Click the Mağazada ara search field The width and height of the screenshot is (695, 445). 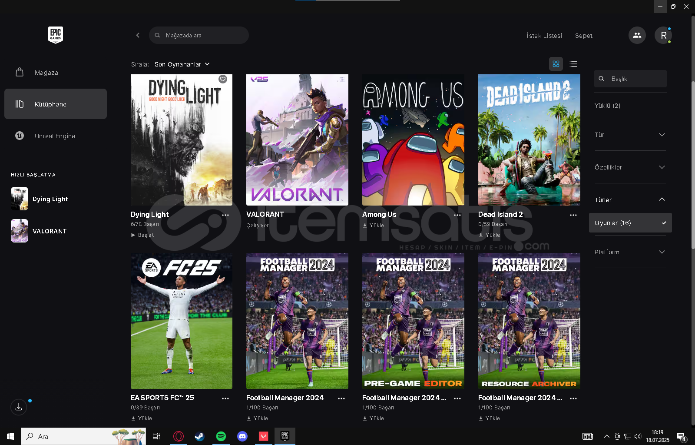199,35
